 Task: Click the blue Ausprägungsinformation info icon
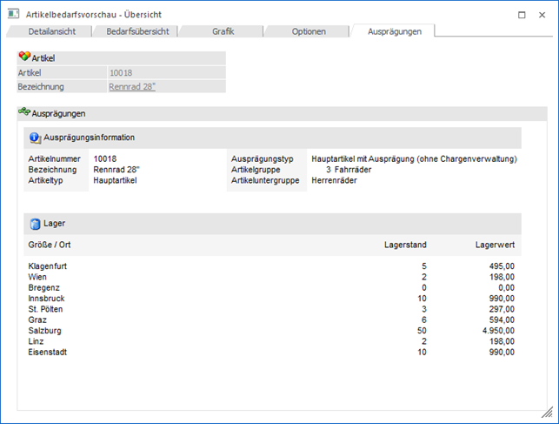(35, 138)
